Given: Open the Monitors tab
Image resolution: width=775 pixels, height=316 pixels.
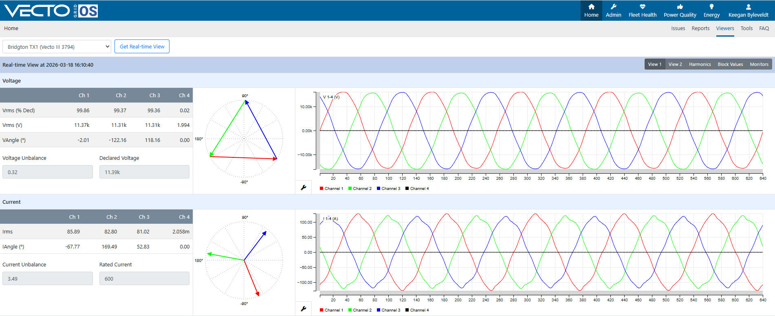Looking at the screenshot, I should click(x=759, y=64).
